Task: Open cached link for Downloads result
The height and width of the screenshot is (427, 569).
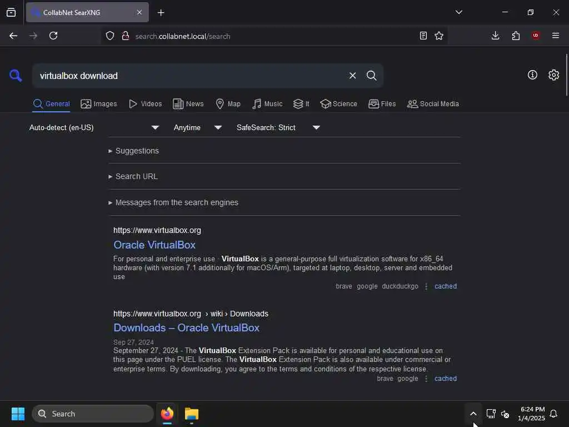Action: click(446, 378)
